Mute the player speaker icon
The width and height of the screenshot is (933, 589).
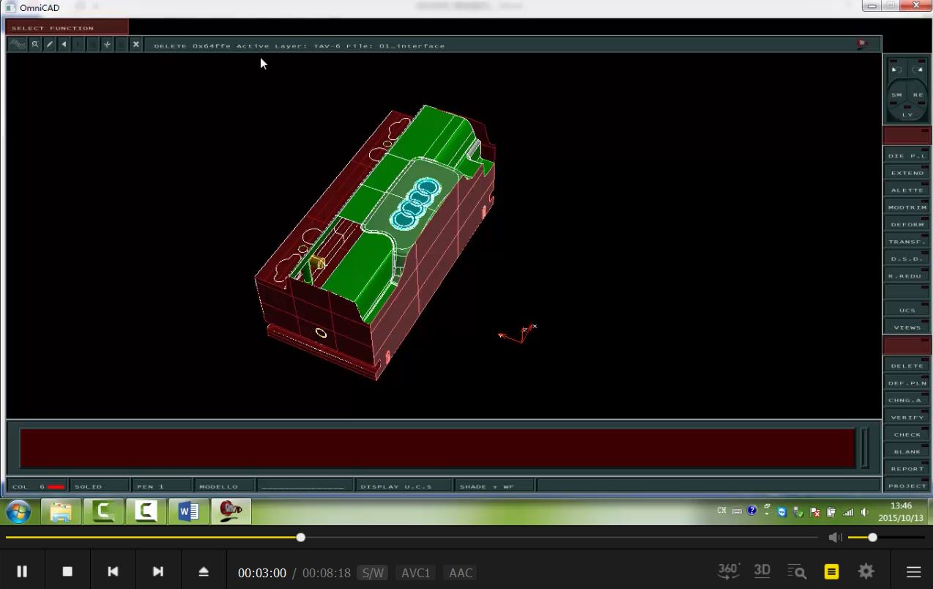[836, 538]
